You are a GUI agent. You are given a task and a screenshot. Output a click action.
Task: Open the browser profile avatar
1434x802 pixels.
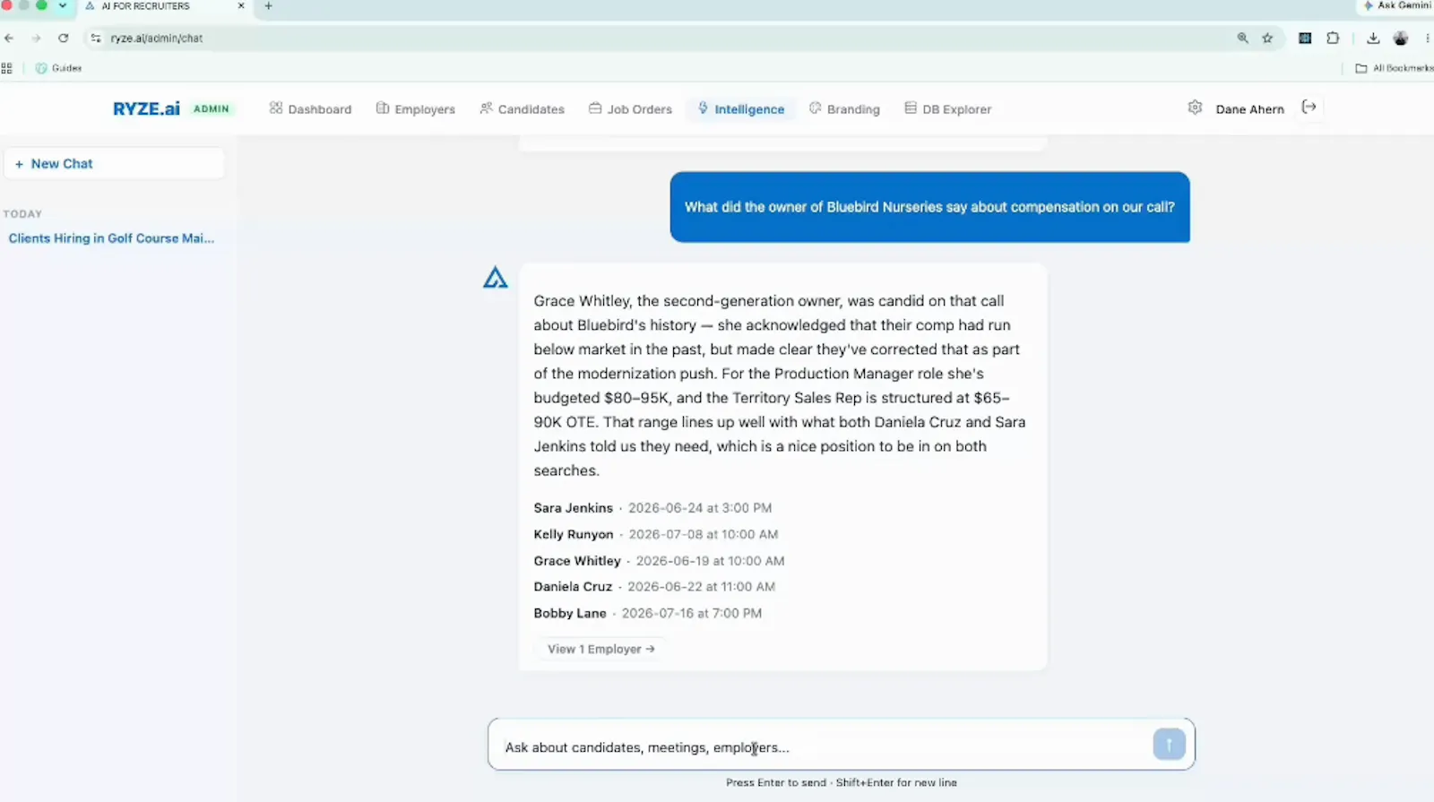[x=1401, y=38]
